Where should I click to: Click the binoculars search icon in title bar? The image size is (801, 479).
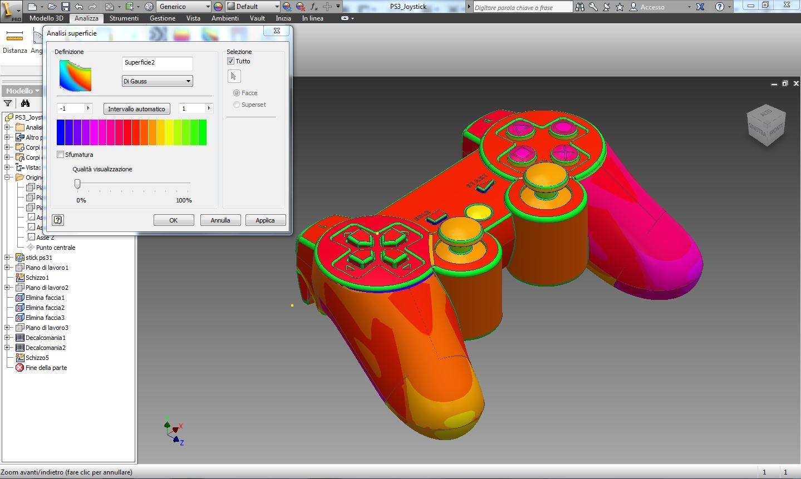tap(580, 7)
